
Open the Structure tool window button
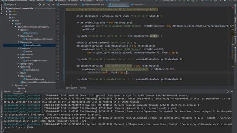pyautogui.click(x=1, y=96)
